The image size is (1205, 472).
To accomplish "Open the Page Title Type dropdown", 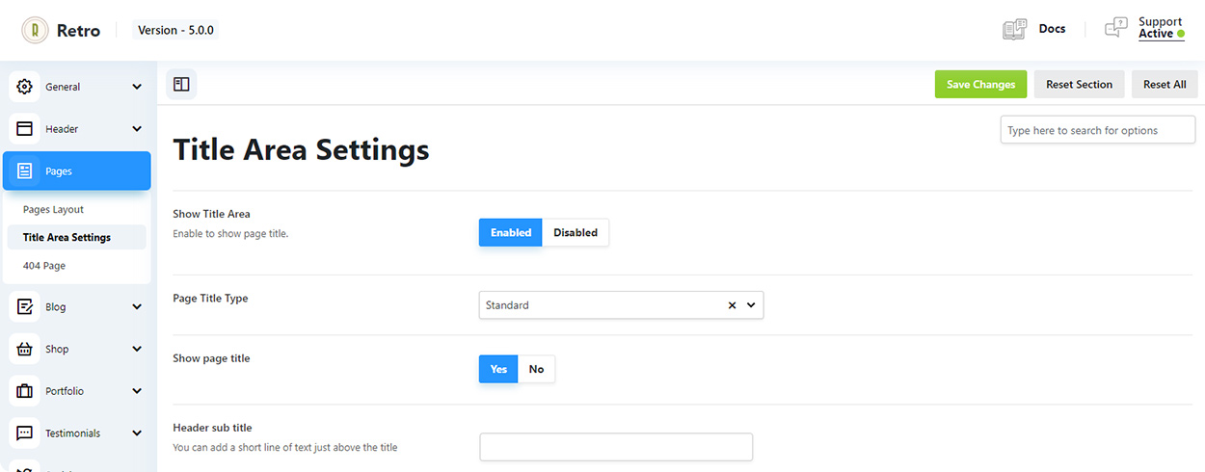I will point(621,305).
